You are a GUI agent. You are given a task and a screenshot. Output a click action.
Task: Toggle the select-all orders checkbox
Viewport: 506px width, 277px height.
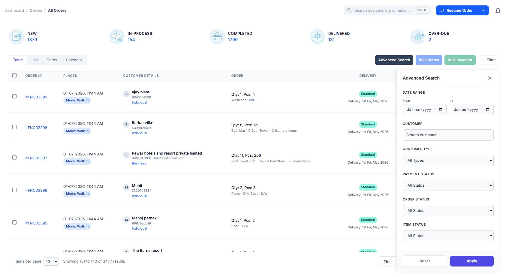click(14, 75)
